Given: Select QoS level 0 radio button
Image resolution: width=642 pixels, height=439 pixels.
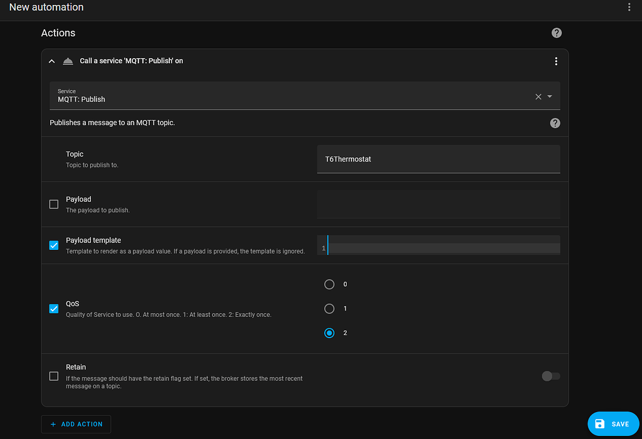Looking at the screenshot, I should point(329,284).
